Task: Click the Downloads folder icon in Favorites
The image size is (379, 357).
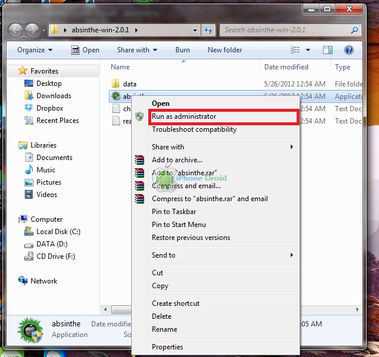Action: [x=29, y=96]
